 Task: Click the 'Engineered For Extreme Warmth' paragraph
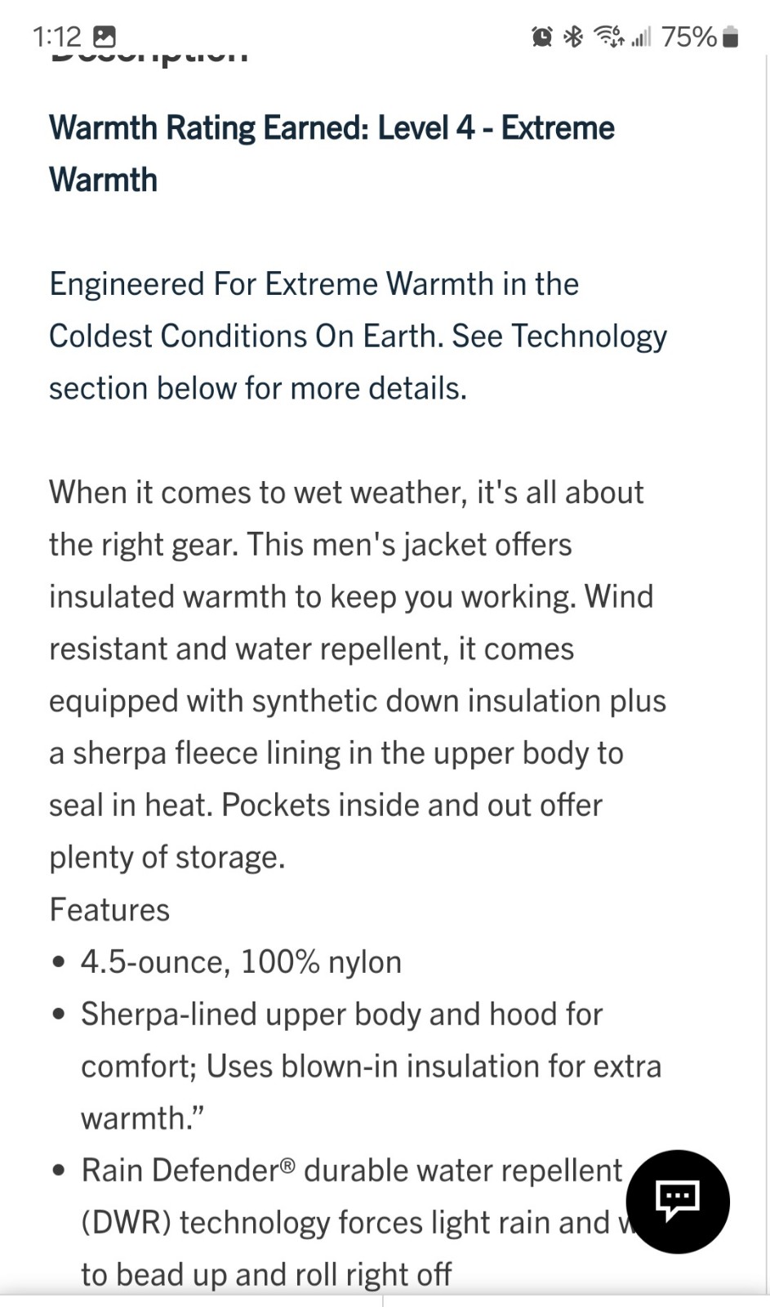pyautogui.click(x=358, y=336)
